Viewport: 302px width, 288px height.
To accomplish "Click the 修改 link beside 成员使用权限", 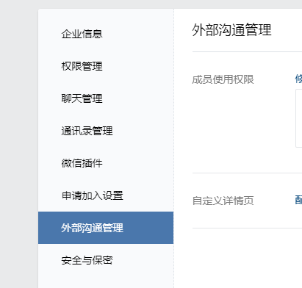I will coord(298,79).
